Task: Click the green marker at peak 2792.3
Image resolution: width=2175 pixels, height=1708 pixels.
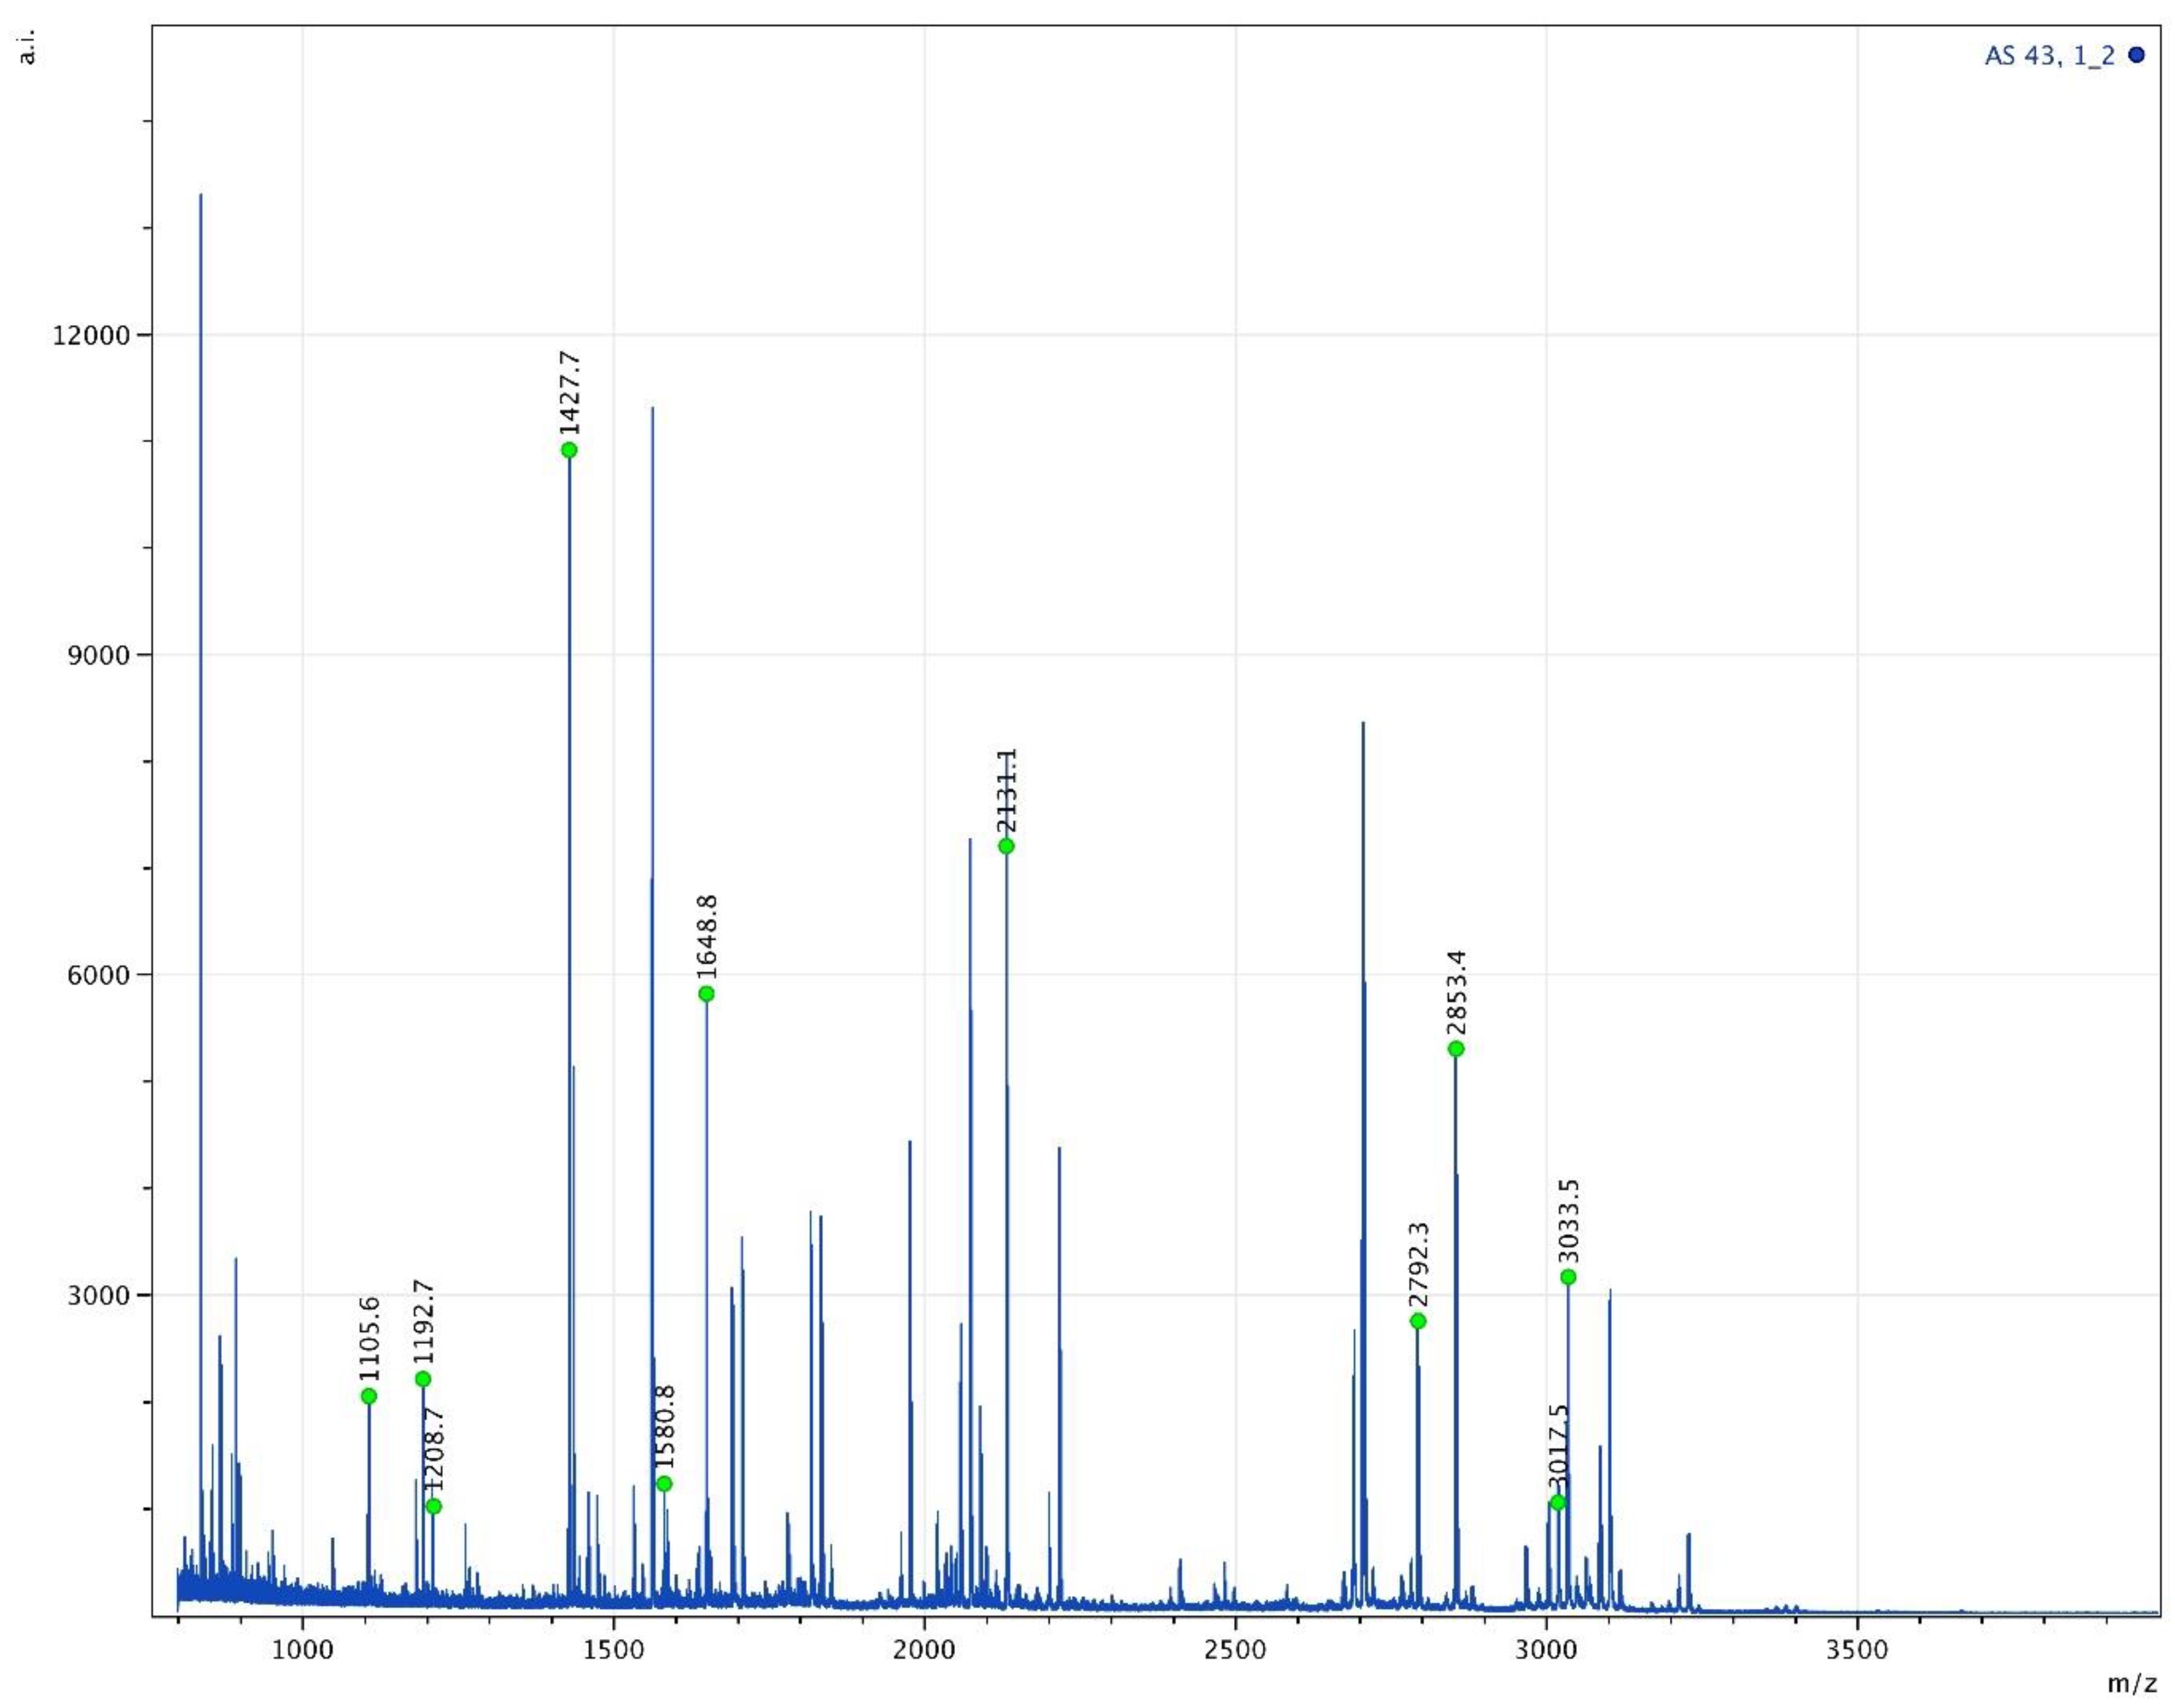Action: 1418,1321
